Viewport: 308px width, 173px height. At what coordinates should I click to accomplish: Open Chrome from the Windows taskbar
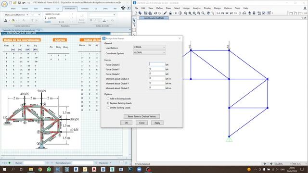point(39,169)
